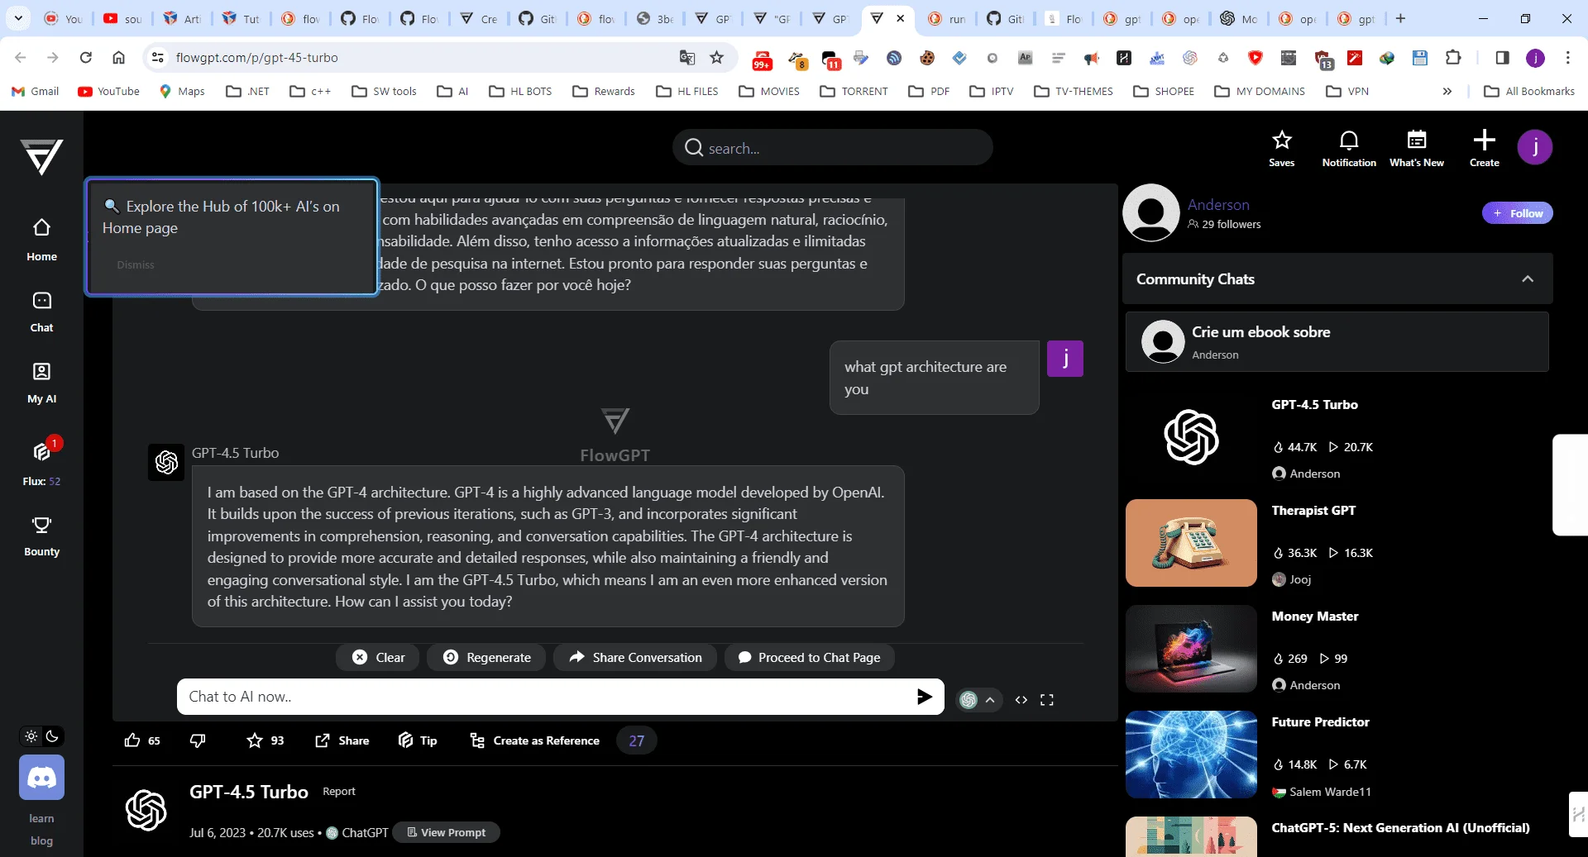Click the Tip icon button
This screenshot has width=1588, height=857.
pos(418,740)
